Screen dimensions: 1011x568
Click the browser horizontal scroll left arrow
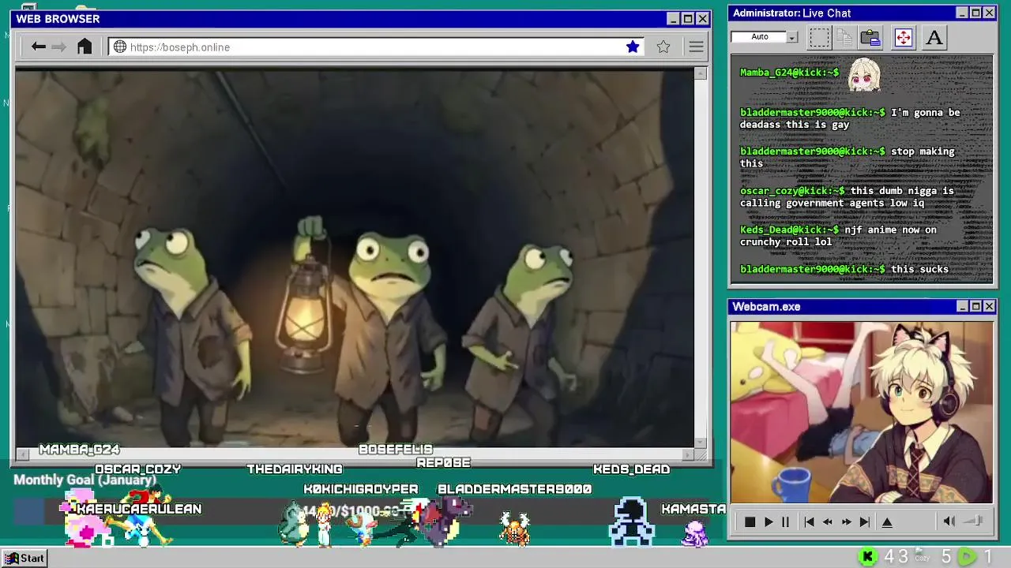click(x=22, y=454)
